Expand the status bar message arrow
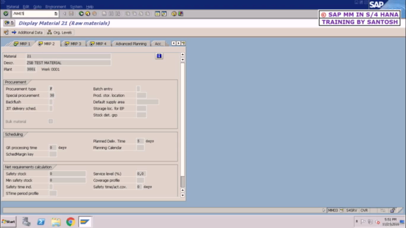Screen dimensions: 406x228 (324, 210)
